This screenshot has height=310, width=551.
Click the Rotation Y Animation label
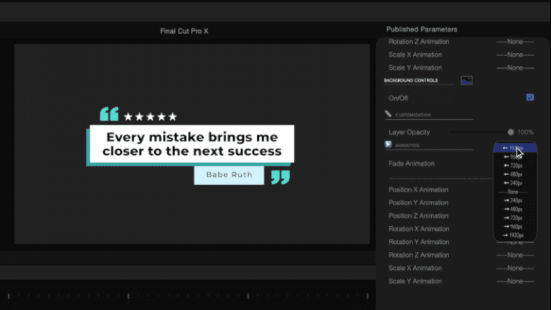coord(418,242)
